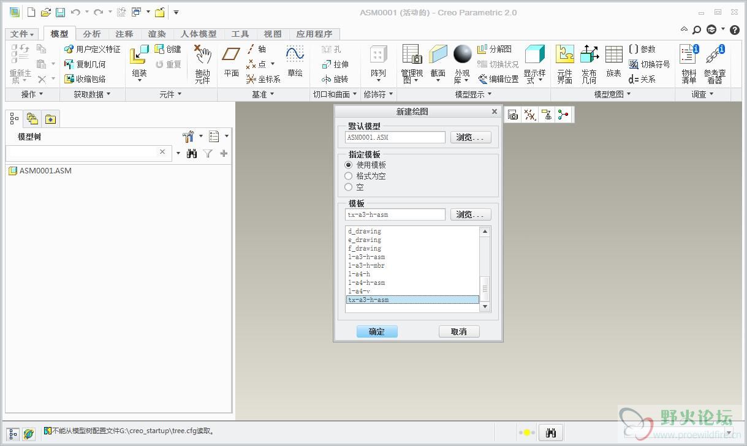Select the 草绘 sketch tool
This screenshot has width=747, height=446.
click(x=295, y=61)
